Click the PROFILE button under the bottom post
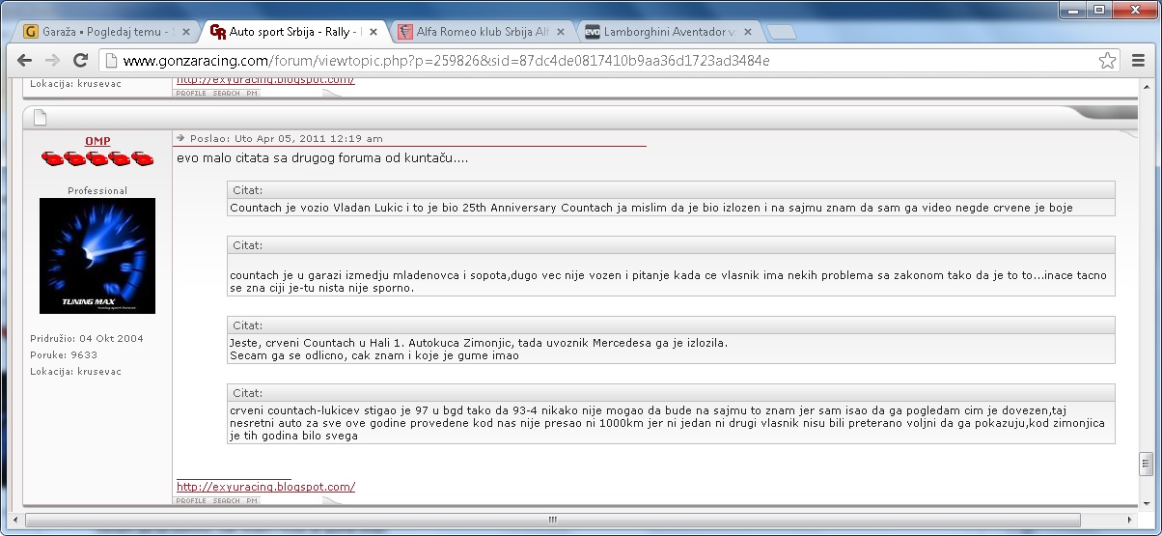The height and width of the screenshot is (536, 1162). (191, 501)
